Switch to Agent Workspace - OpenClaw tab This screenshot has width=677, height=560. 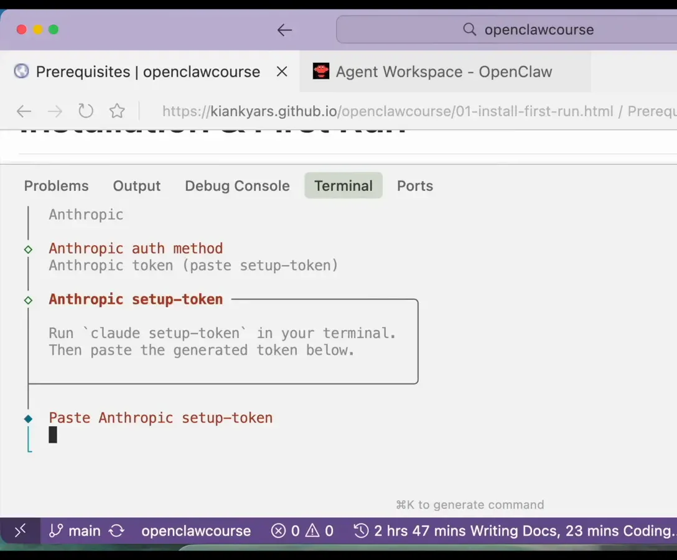click(x=445, y=71)
